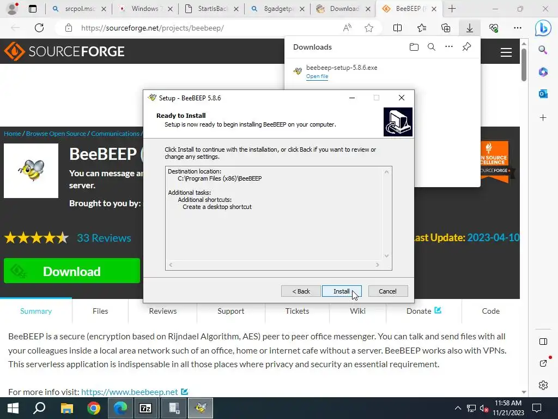558x419 pixels.
Task: Open the Windows Start menu
Action: click(x=13, y=408)
